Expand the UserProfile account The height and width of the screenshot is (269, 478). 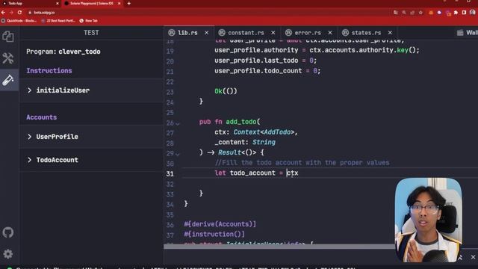pos(91,137)
